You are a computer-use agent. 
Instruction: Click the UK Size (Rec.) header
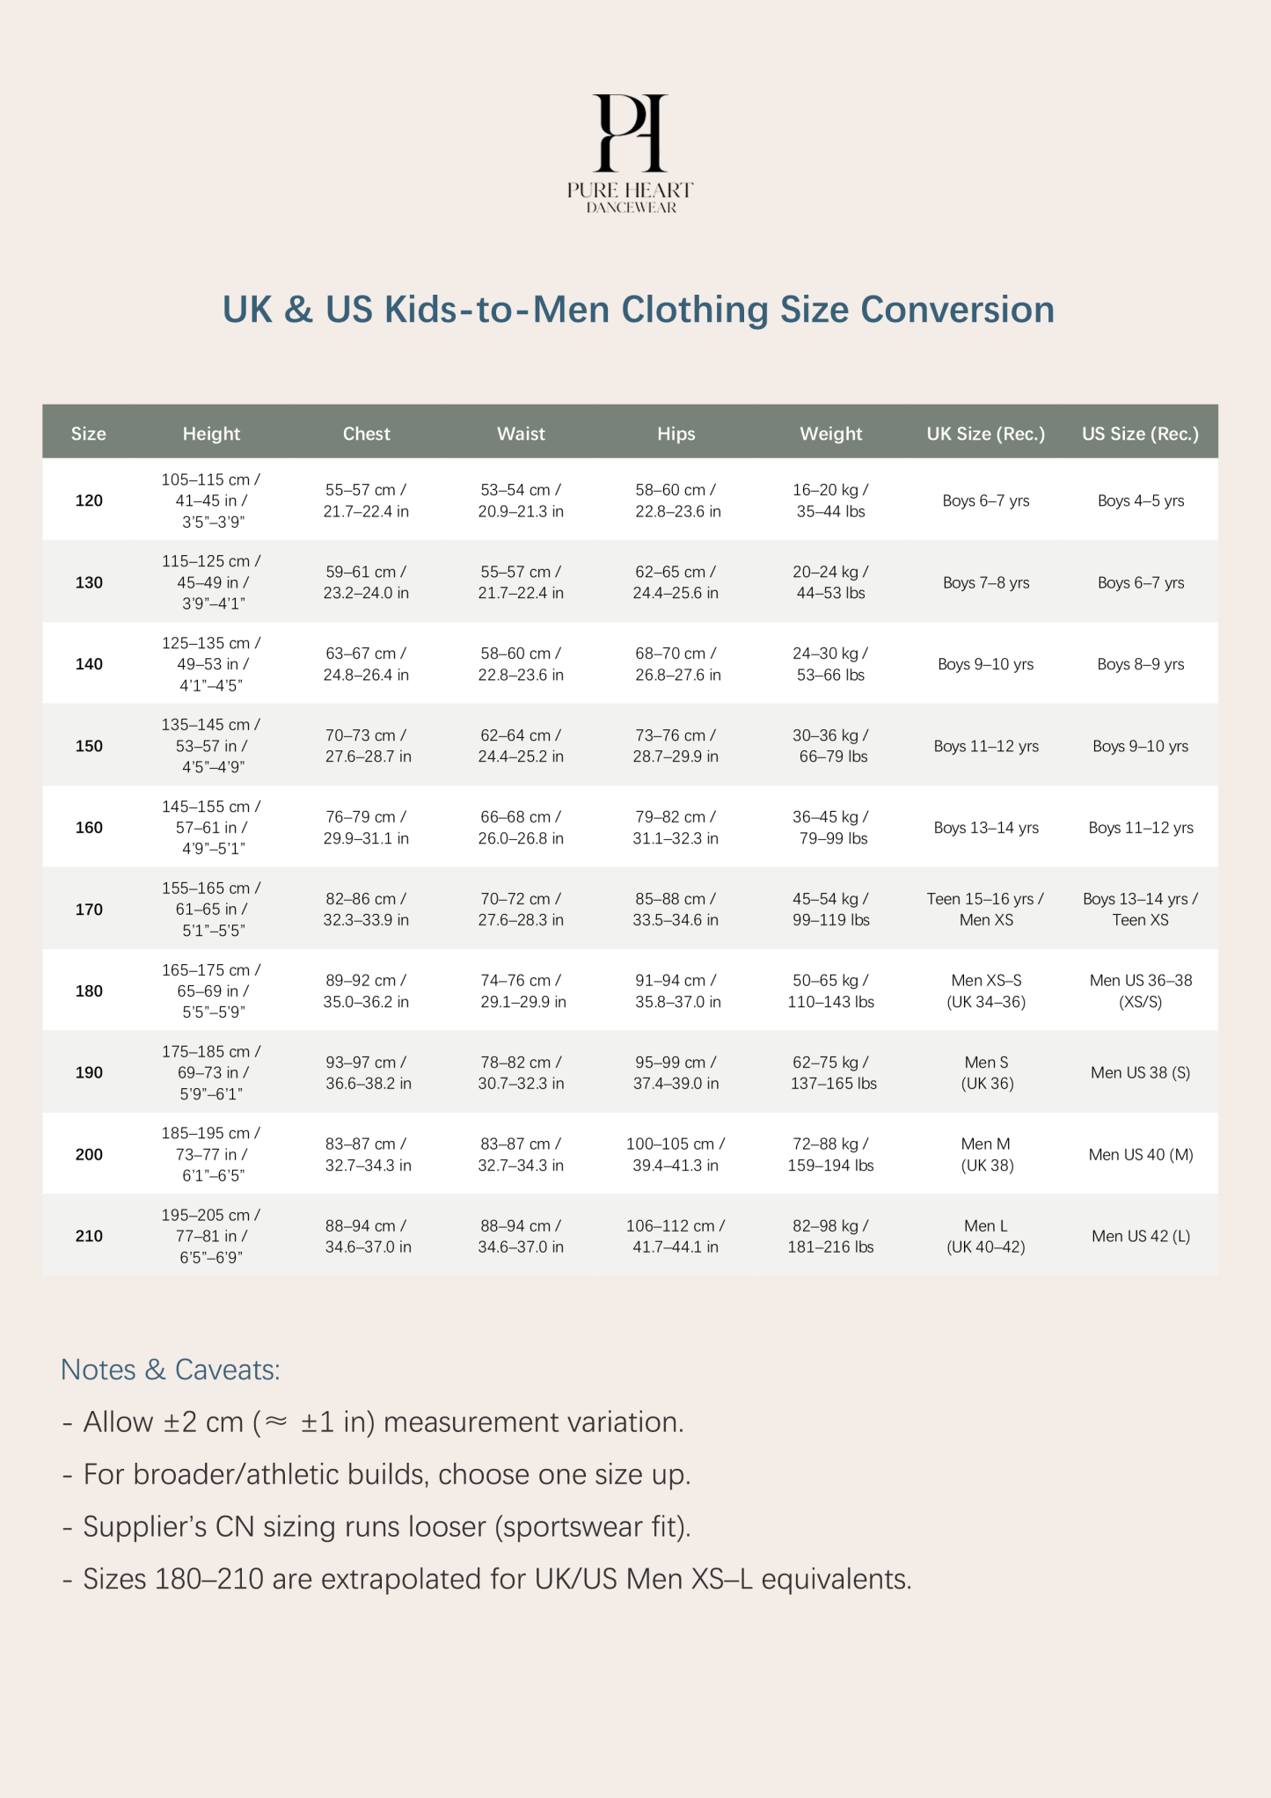click(985, 434)
